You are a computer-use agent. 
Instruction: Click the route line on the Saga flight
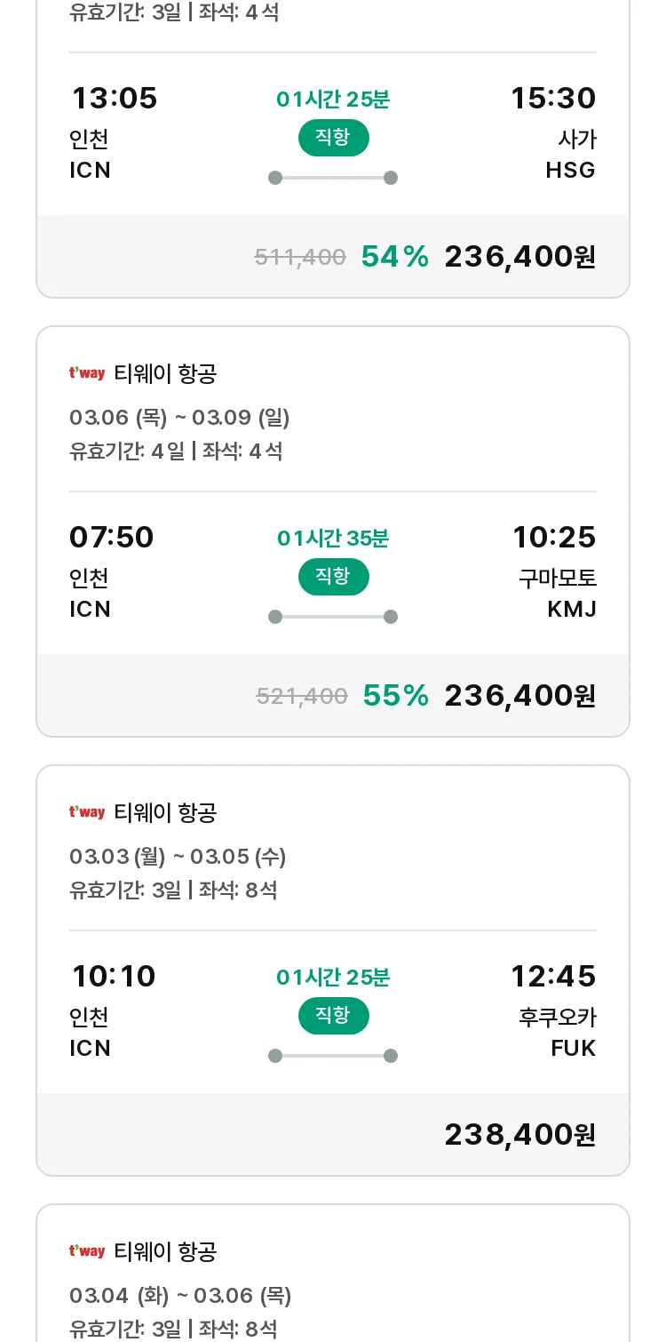point(333,178)
